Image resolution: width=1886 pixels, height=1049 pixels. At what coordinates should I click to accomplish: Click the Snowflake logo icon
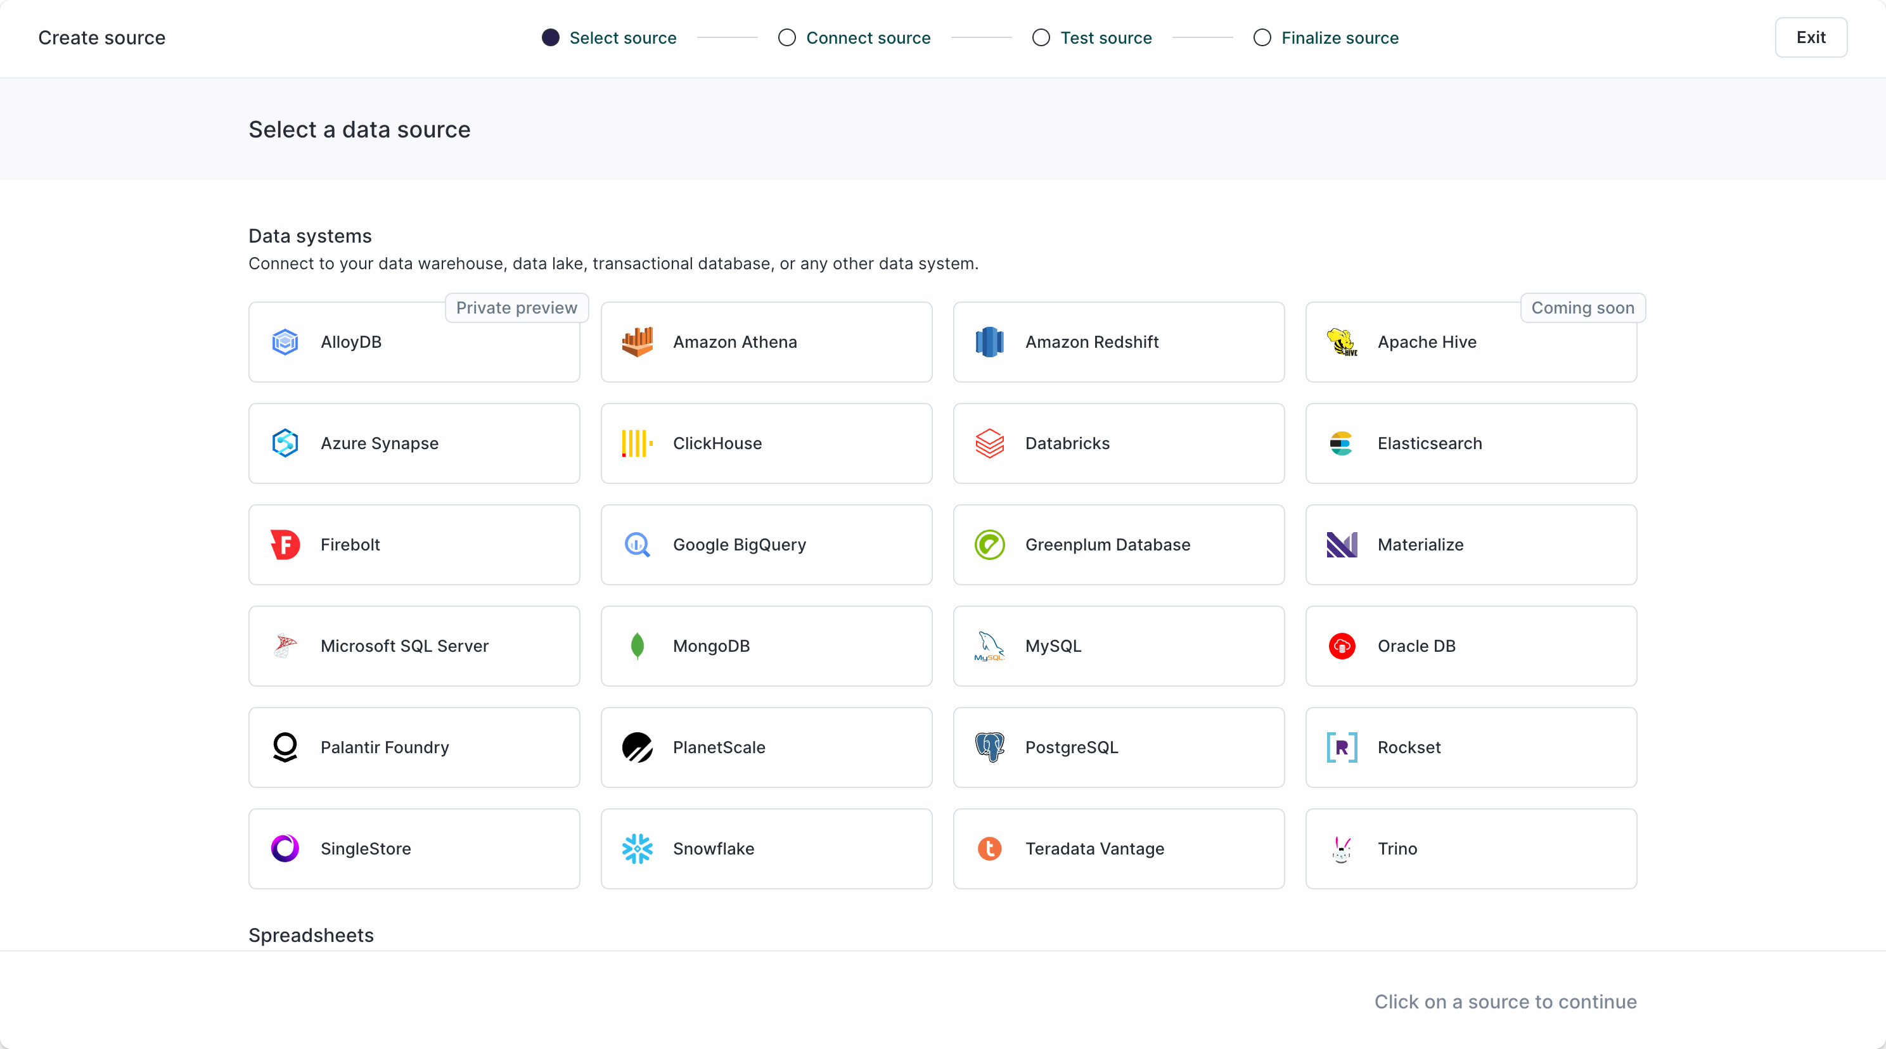pyautogui.click(x=637, y=848)
